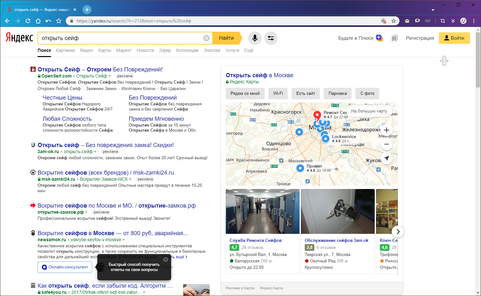The image size is (481, 296).
Task: Expand dropdown arrow of открытие-замков.рф result
Action: [86, 212]
